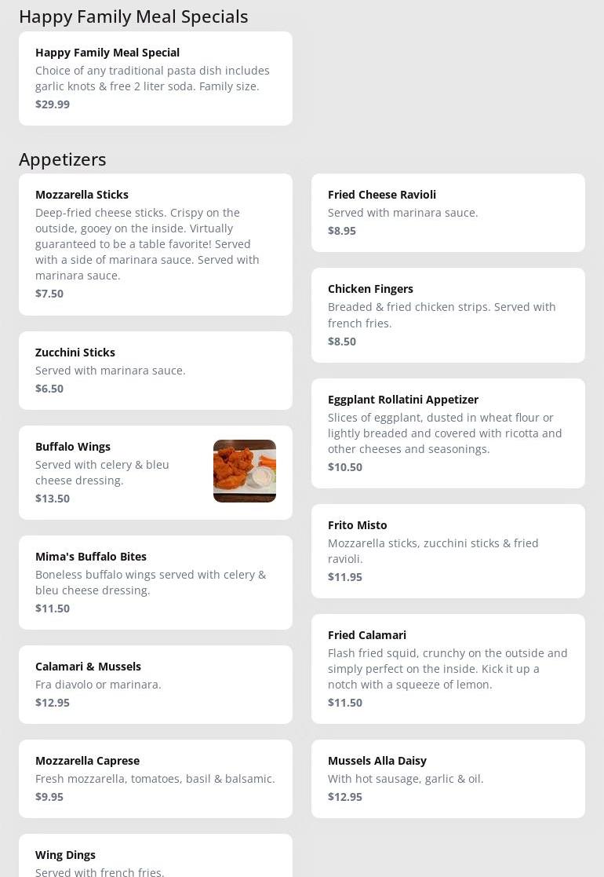This screenshot has height=877, width=604.
Task: Click the $29.99 price on family special
Action: point(53,104)
